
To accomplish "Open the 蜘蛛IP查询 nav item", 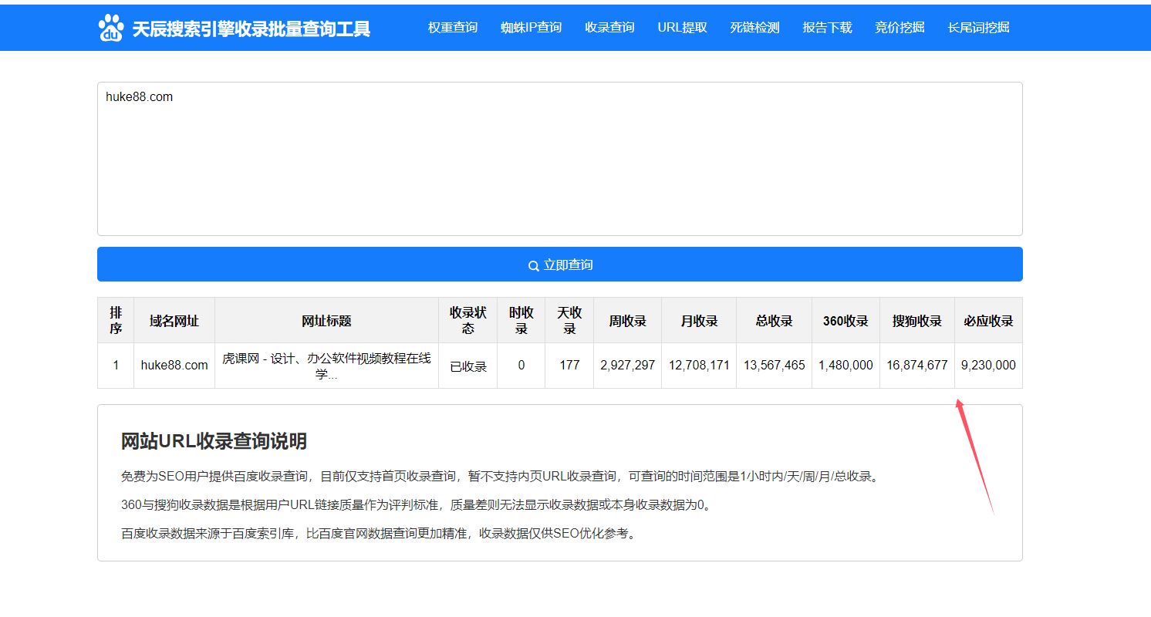I will click(531, 28).
